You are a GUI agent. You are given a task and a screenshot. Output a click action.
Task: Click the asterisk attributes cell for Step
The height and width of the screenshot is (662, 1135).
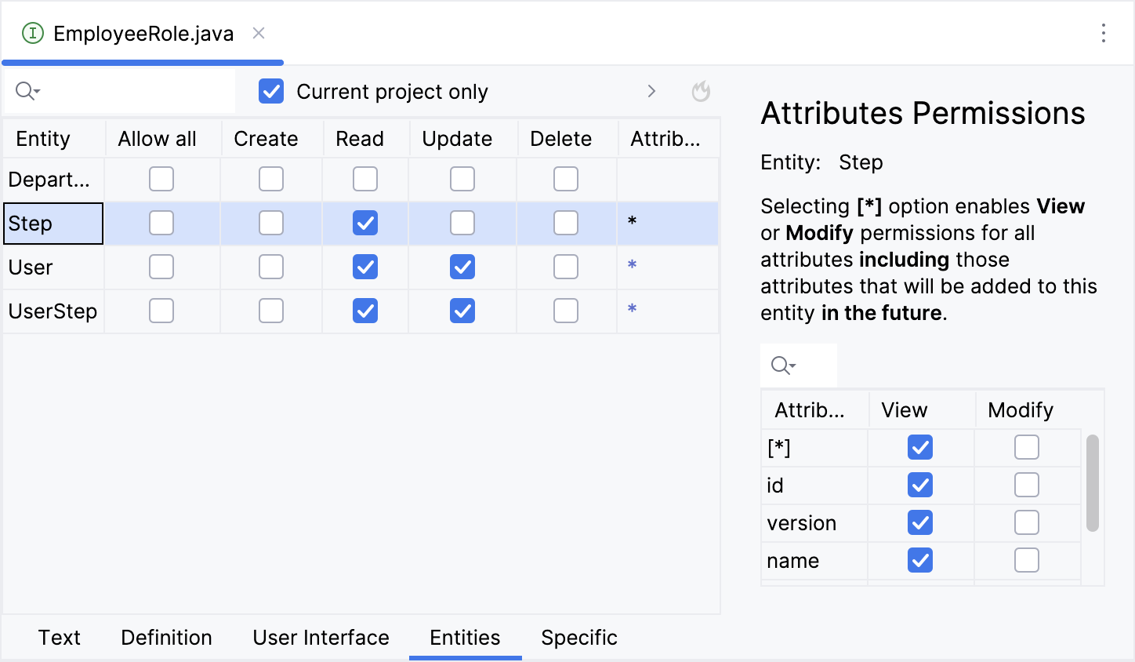click(x=668, y=223)
